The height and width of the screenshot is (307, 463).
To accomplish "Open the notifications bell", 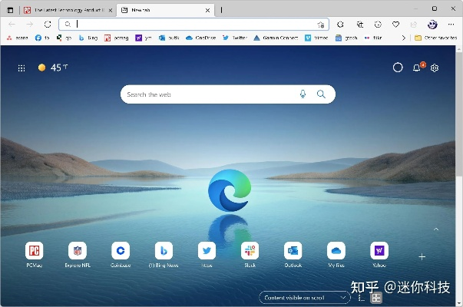I will (417, 68).
